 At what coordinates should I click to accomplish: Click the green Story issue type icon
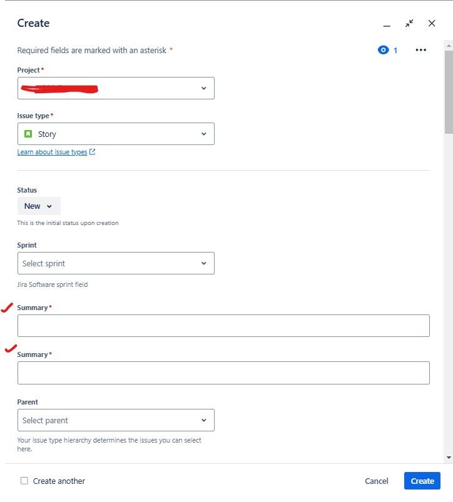[x=29, y=133]
